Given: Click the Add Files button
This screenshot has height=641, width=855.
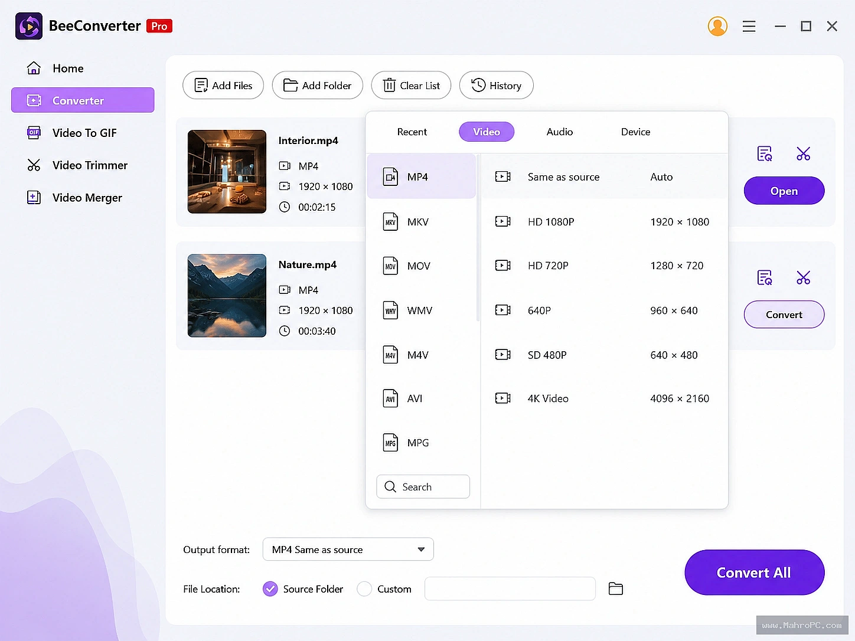Looking at the screenshot, I should (x=223, y=86).
